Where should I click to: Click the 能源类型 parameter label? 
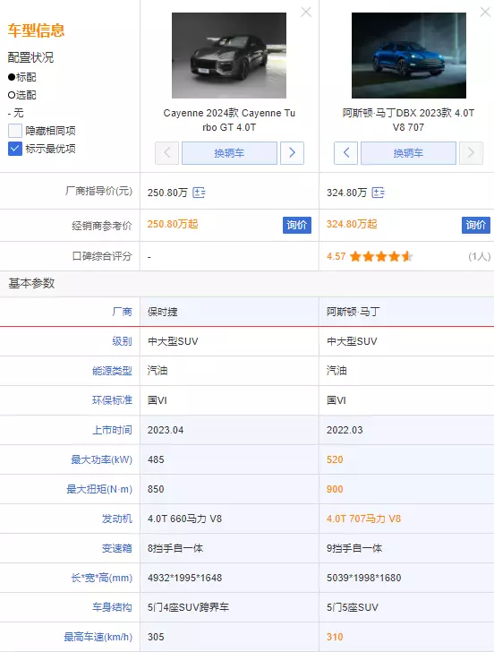click(112, 371)
